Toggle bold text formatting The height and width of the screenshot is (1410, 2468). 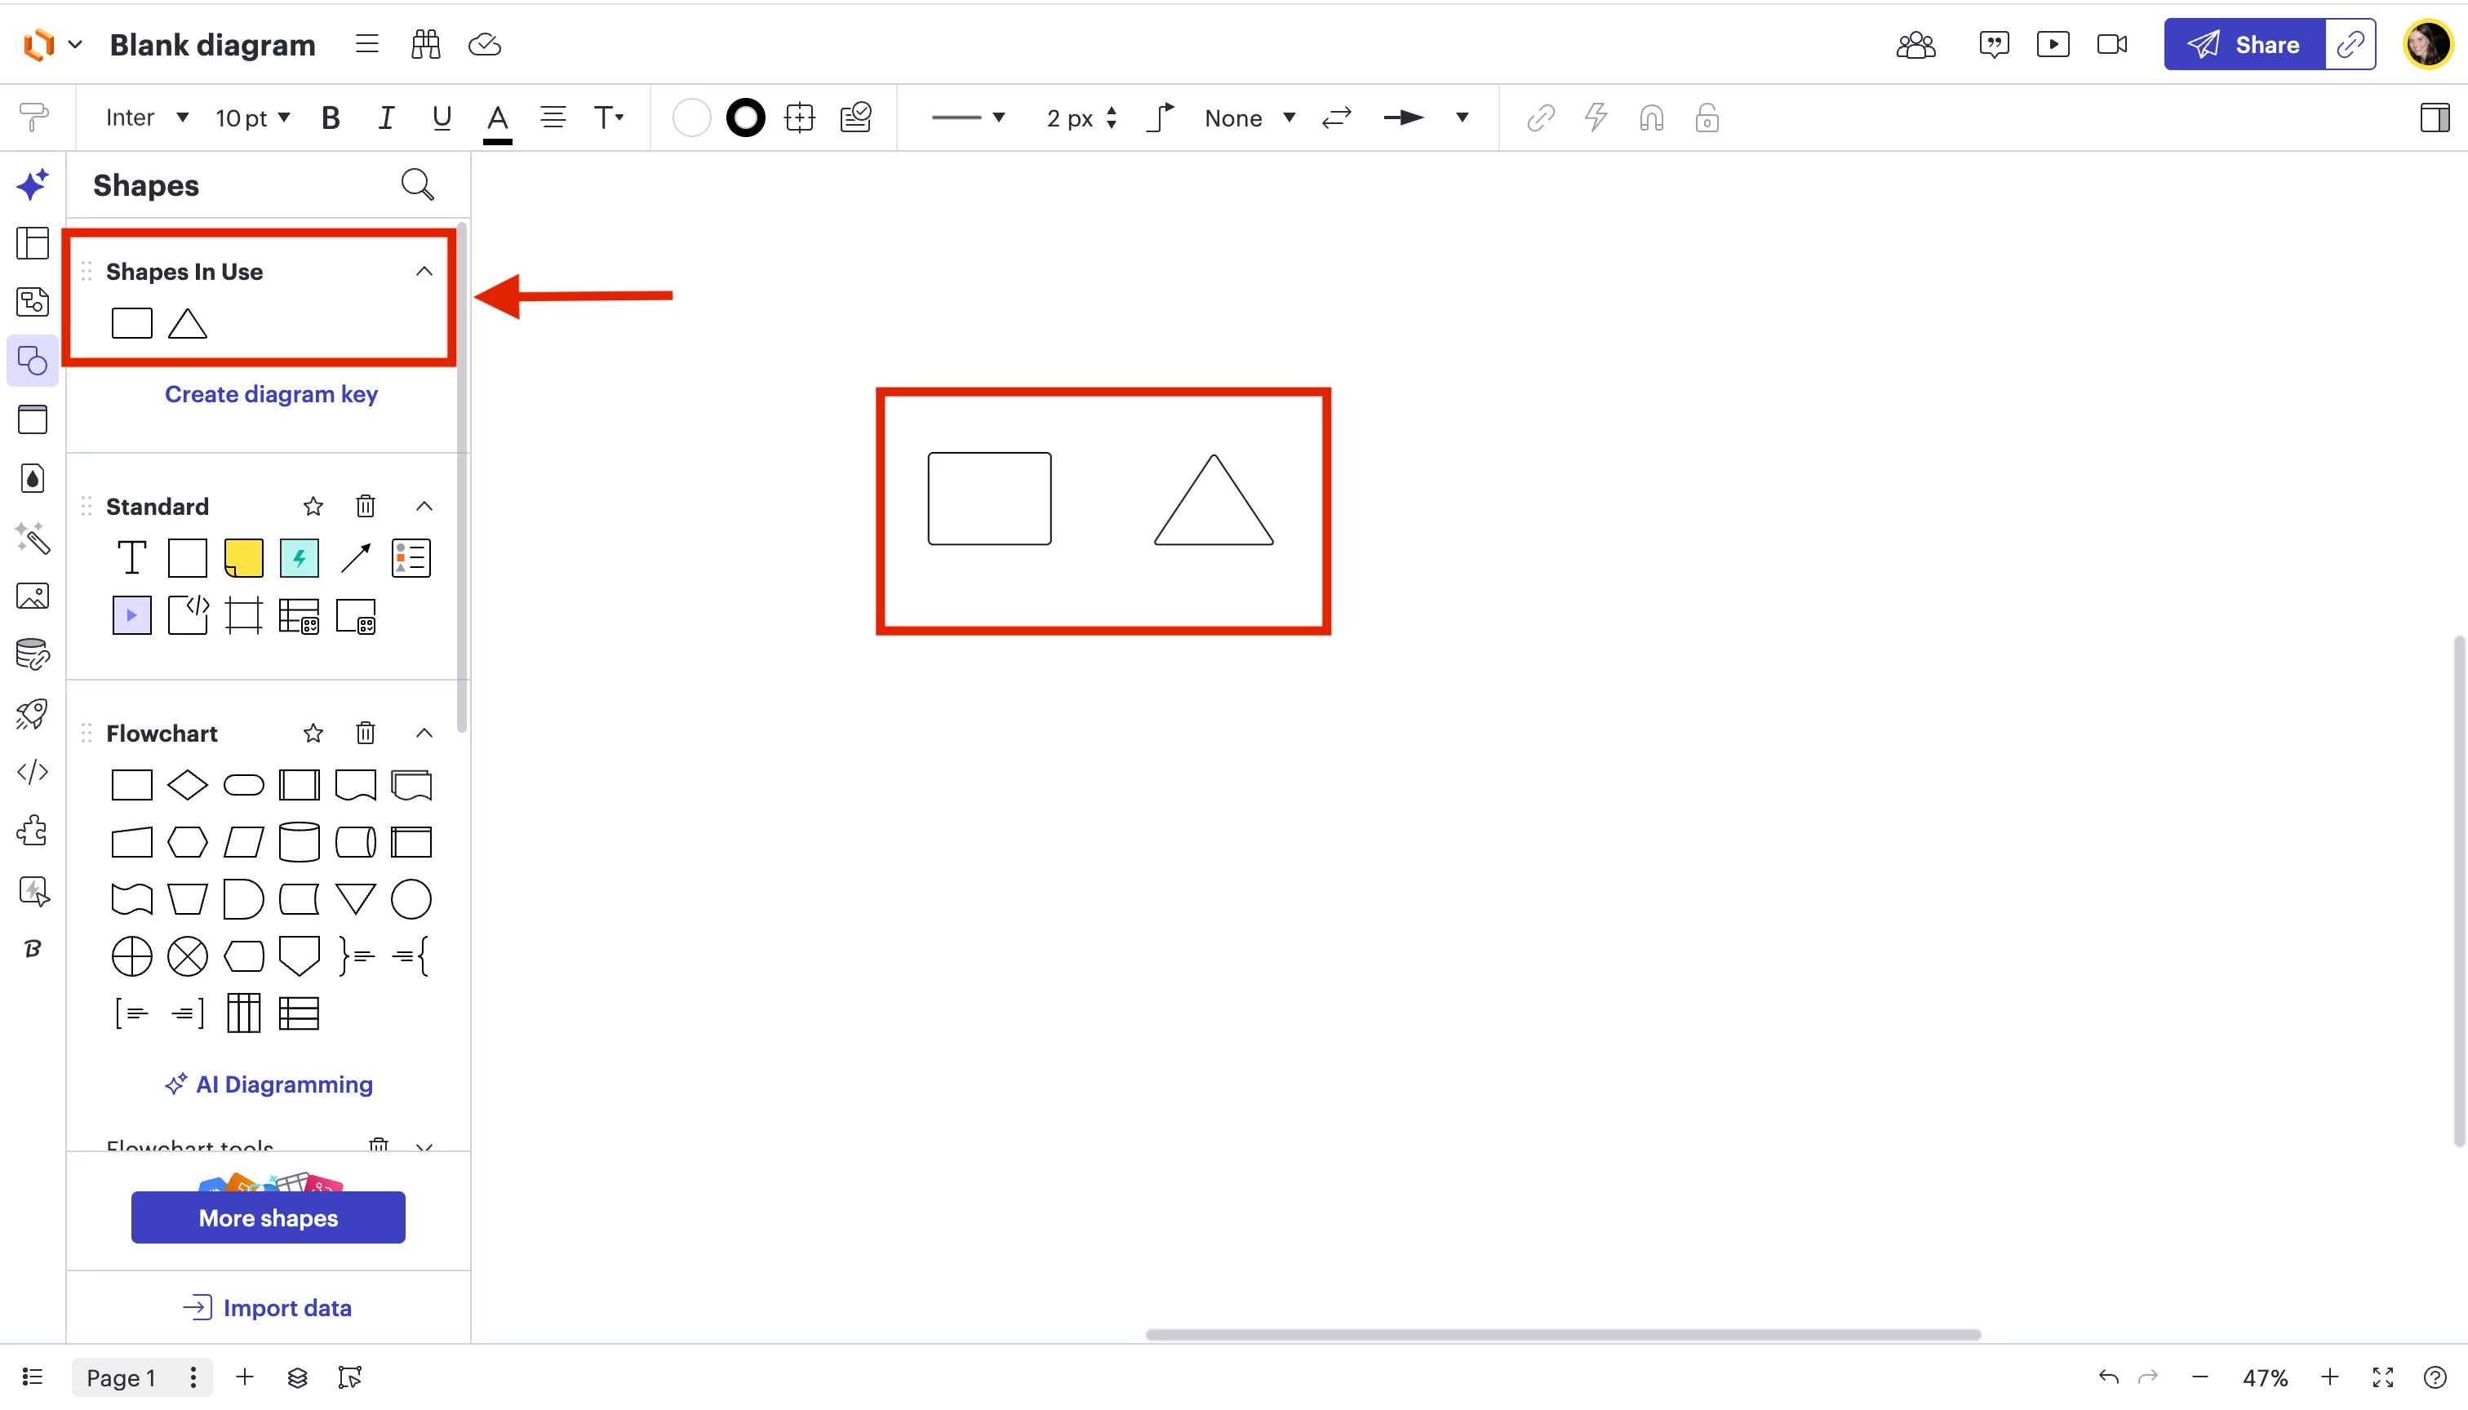[331, 118]
